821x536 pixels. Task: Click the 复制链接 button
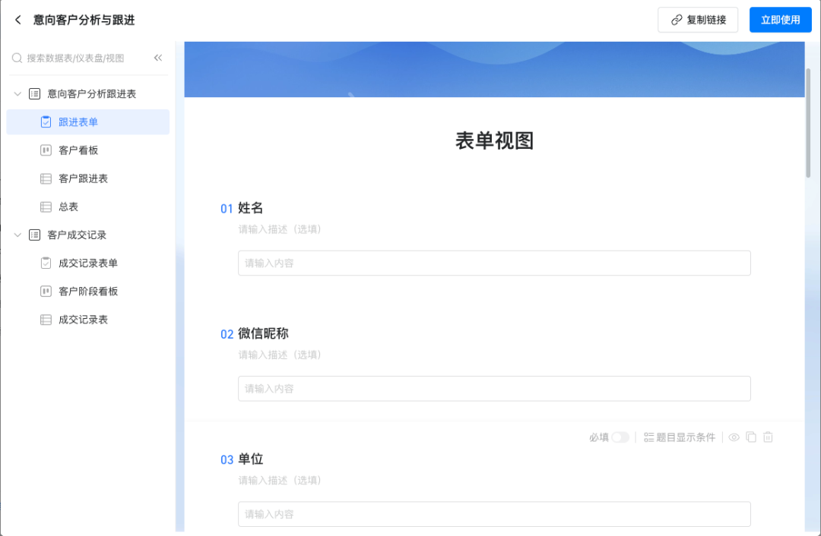[x=698, y=20]
